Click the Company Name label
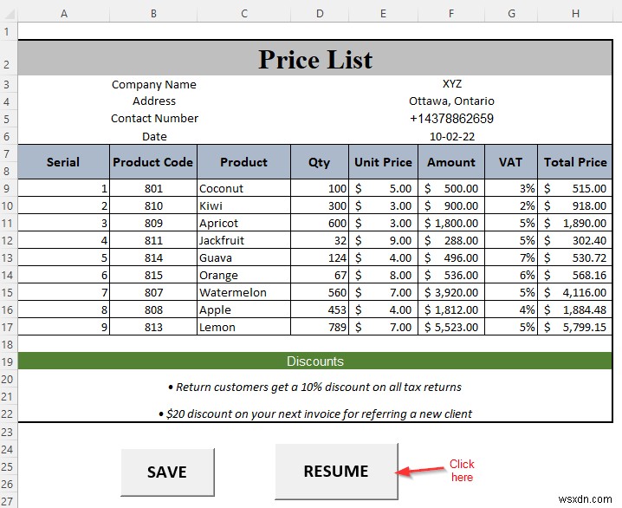The width and height of the screenshot is (622, 508). (154, 85)
